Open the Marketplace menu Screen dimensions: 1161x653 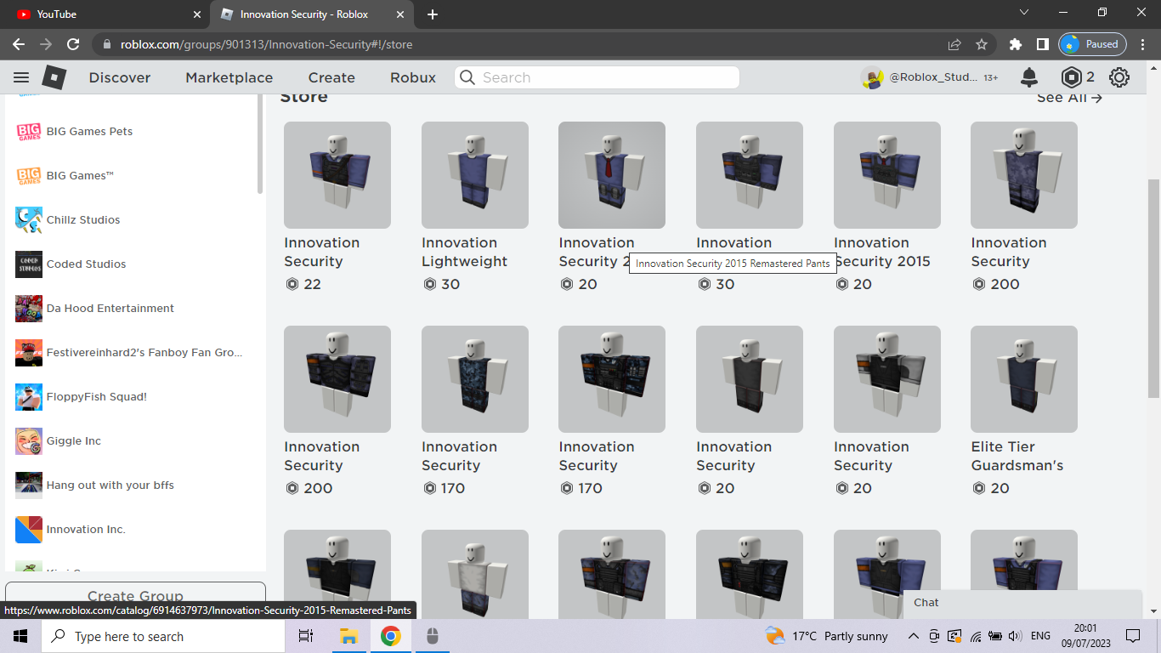(229, 77)
